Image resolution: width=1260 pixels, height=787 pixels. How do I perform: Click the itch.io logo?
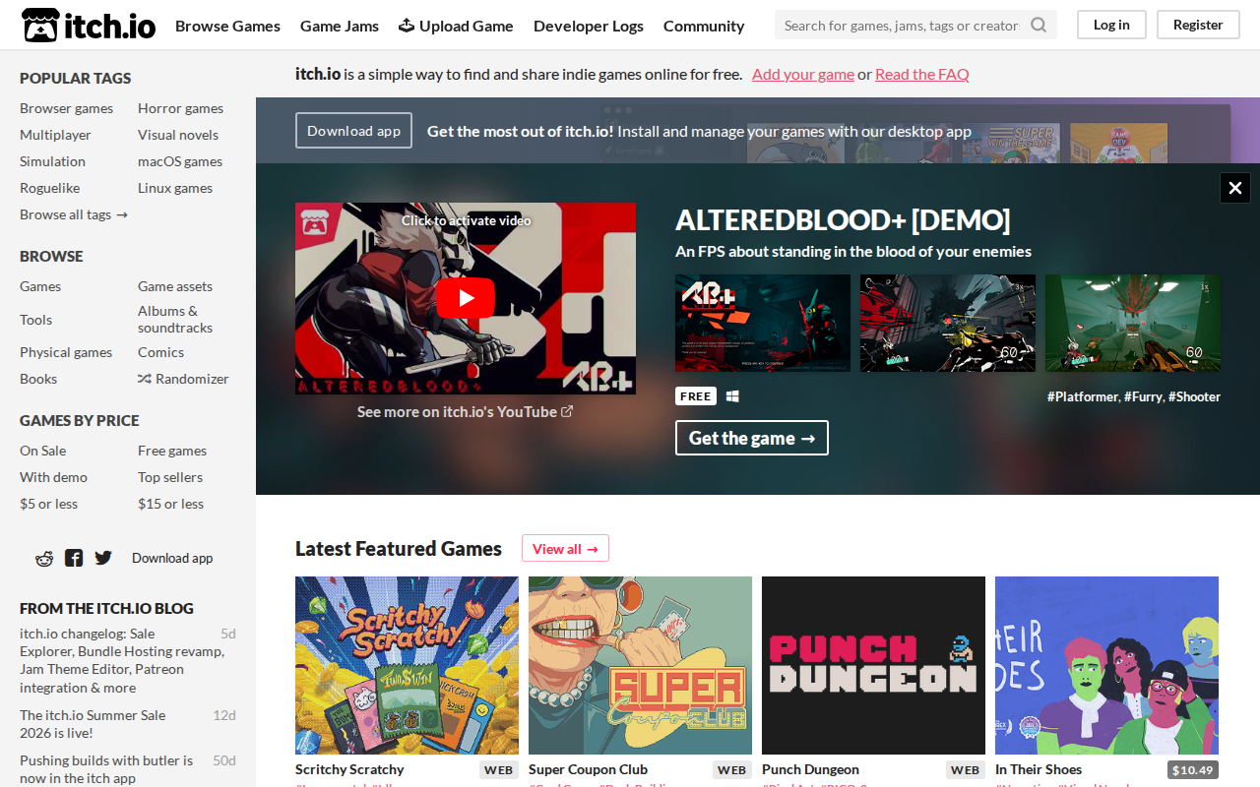pos(89,26)
